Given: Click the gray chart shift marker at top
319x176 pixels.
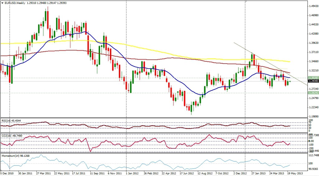Looking at the screenshot, I should (x=246, y=2).
